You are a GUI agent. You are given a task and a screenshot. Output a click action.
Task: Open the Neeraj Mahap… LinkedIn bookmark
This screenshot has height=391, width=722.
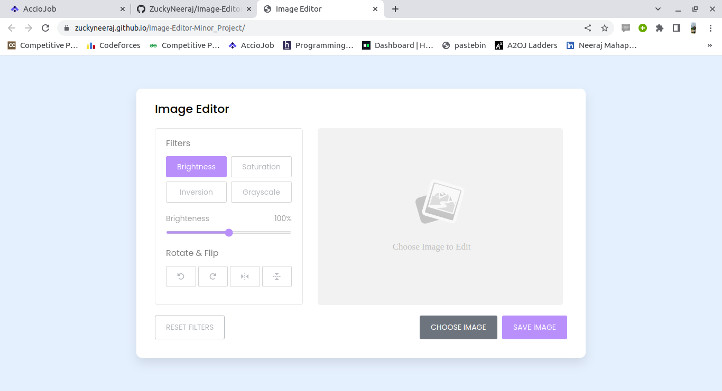[x=601, y=45]
